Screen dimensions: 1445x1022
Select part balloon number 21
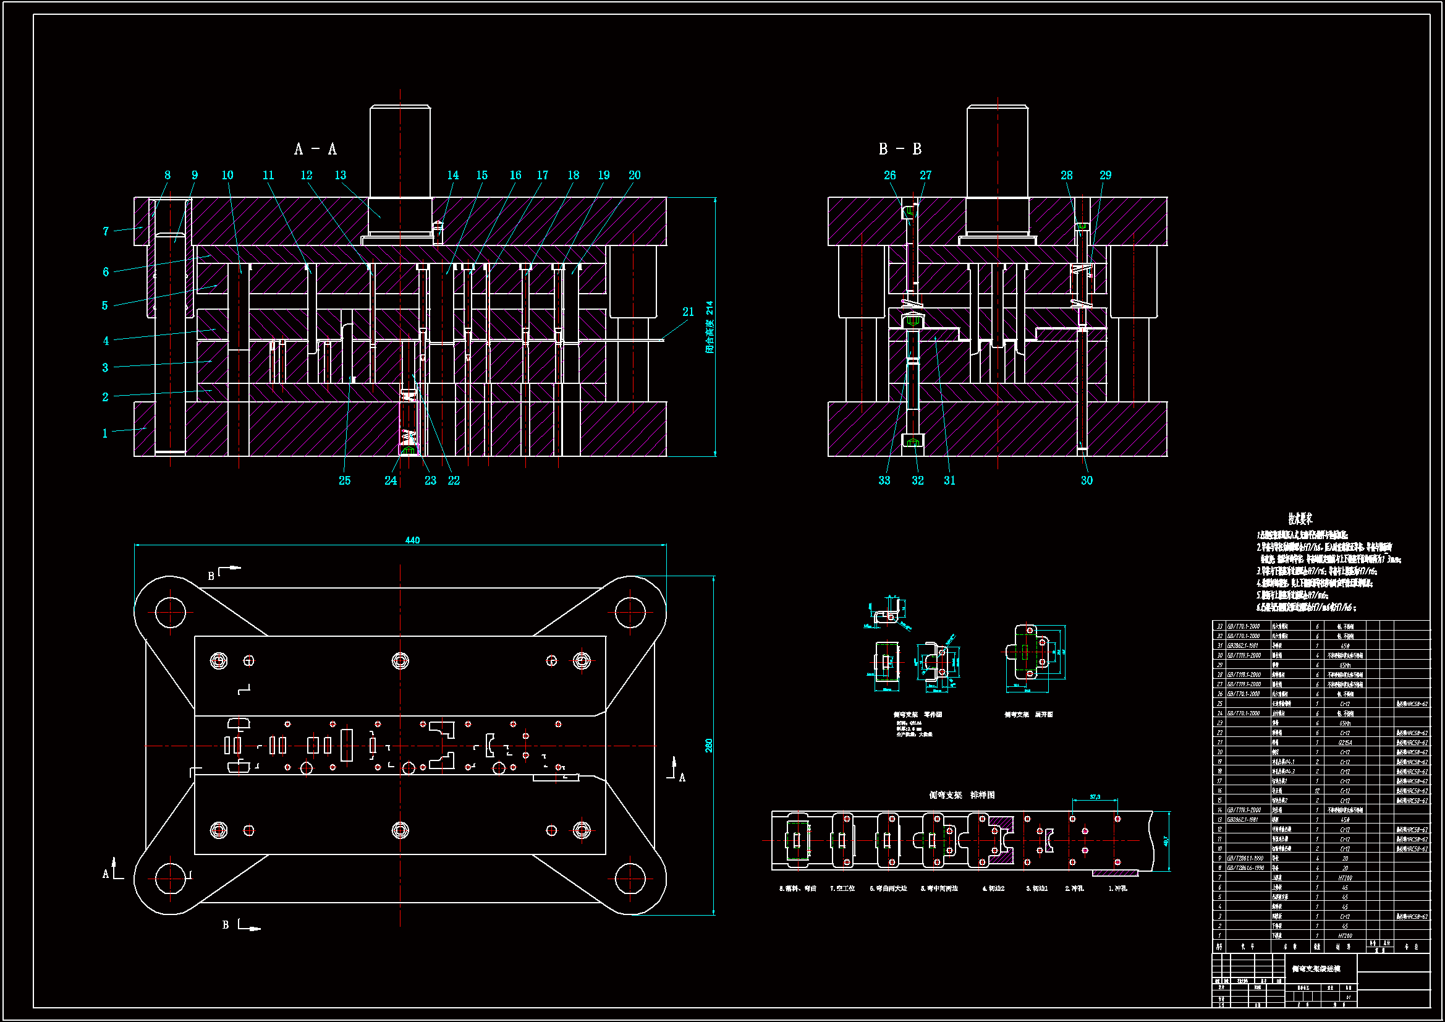tap(688, 312)
